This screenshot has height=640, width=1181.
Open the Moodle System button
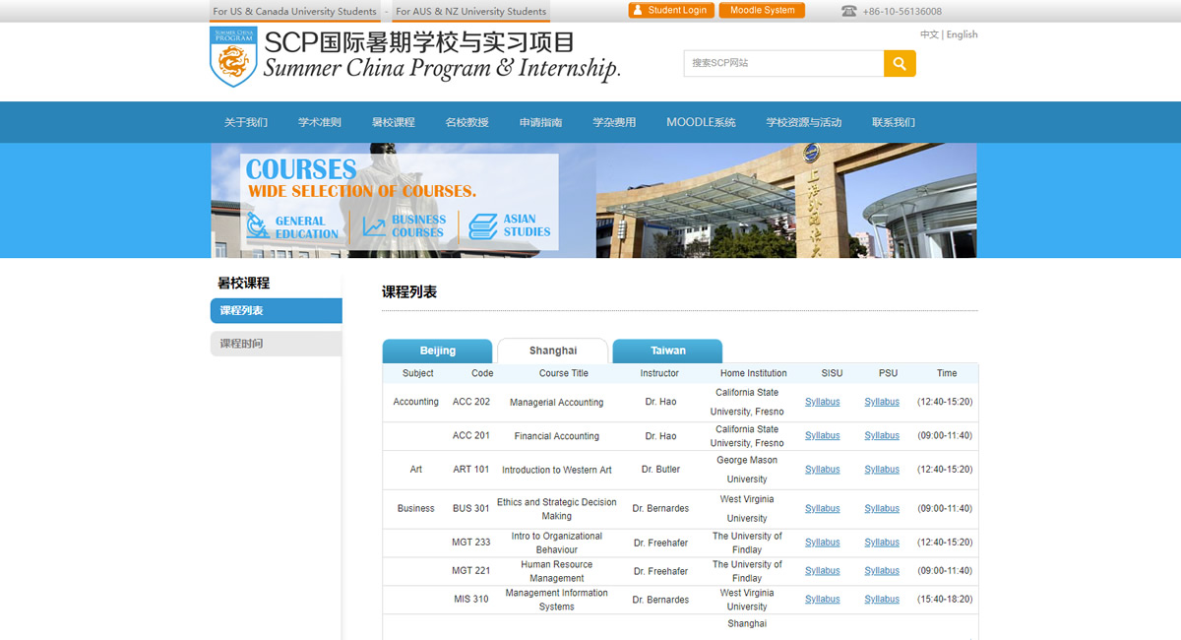point(762,10)
